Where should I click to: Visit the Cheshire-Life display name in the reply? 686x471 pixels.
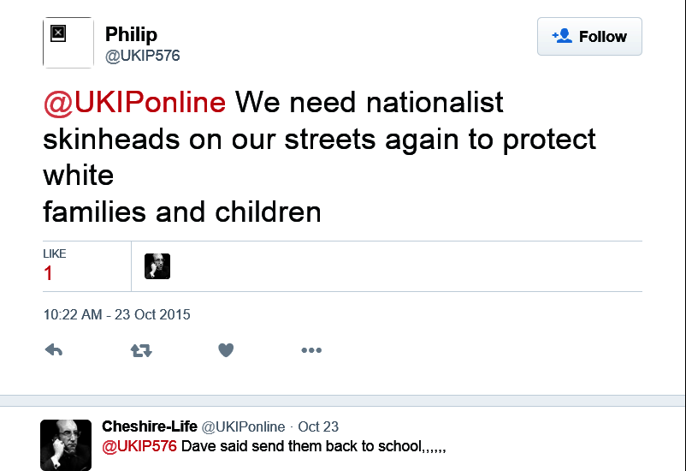point(150,426)
